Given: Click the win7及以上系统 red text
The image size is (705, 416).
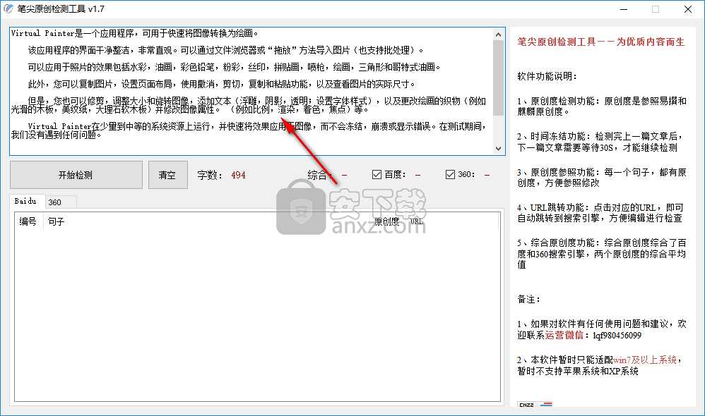Looking at the screenshot, I should click(x=645, y=360).
